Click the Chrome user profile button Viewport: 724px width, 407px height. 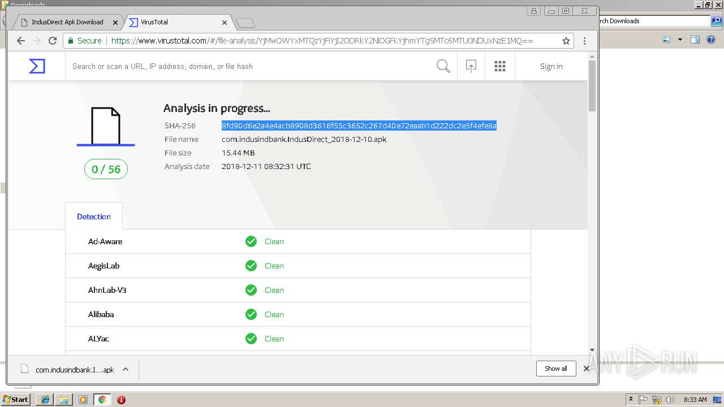point(534,11)
